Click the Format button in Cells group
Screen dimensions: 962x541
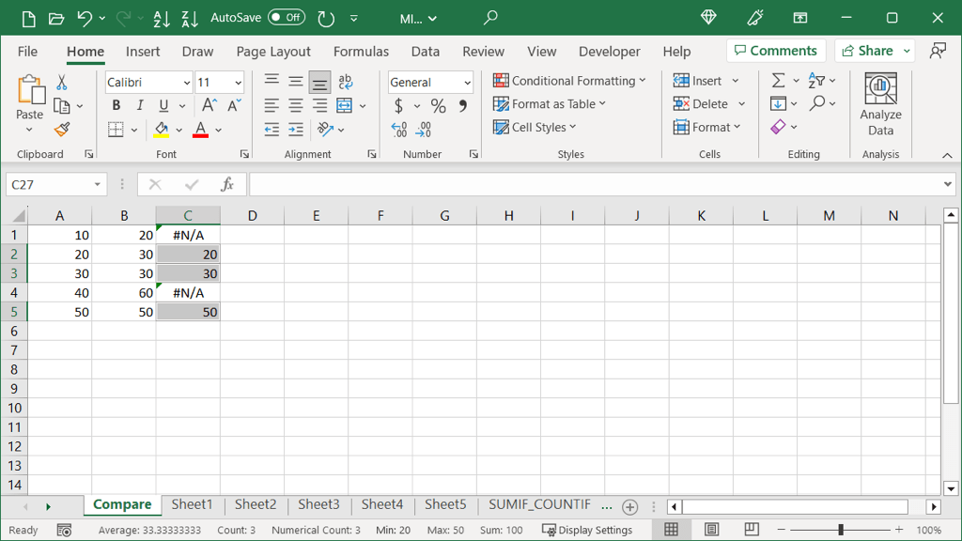pyautogui.click(x=707, y=127)
